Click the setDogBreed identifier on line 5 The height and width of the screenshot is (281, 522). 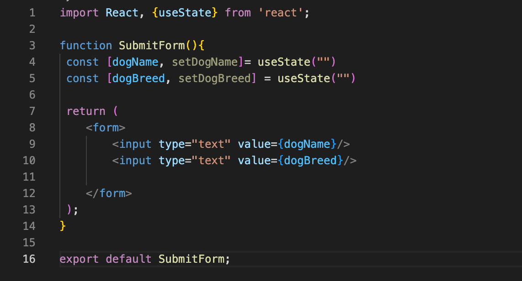217,78
